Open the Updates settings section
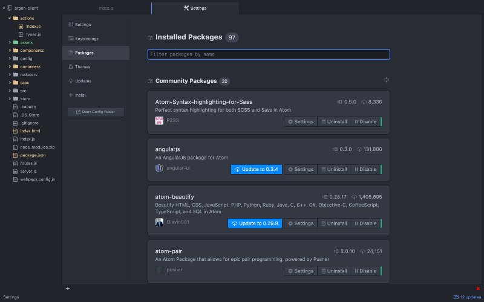This screenshot has height=302, width=484. [x=83, y=81]
